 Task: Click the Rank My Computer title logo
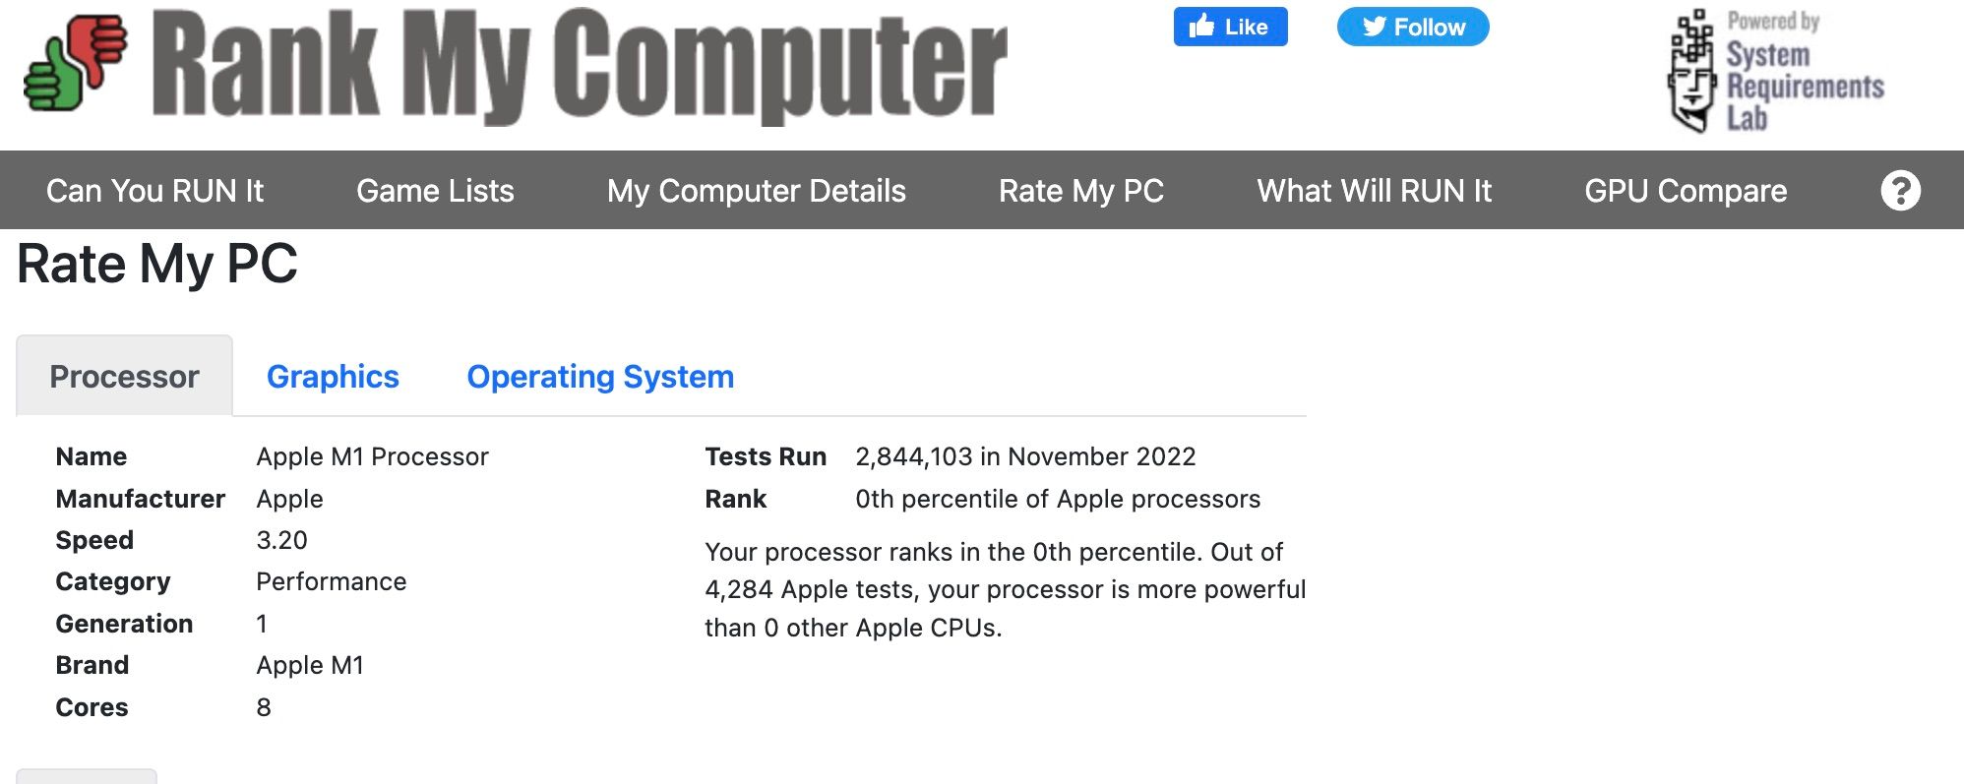point(580,67)
